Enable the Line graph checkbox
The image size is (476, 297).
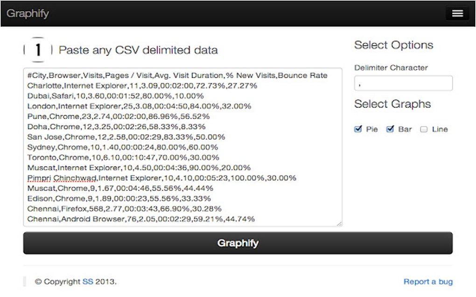point(424,129)
